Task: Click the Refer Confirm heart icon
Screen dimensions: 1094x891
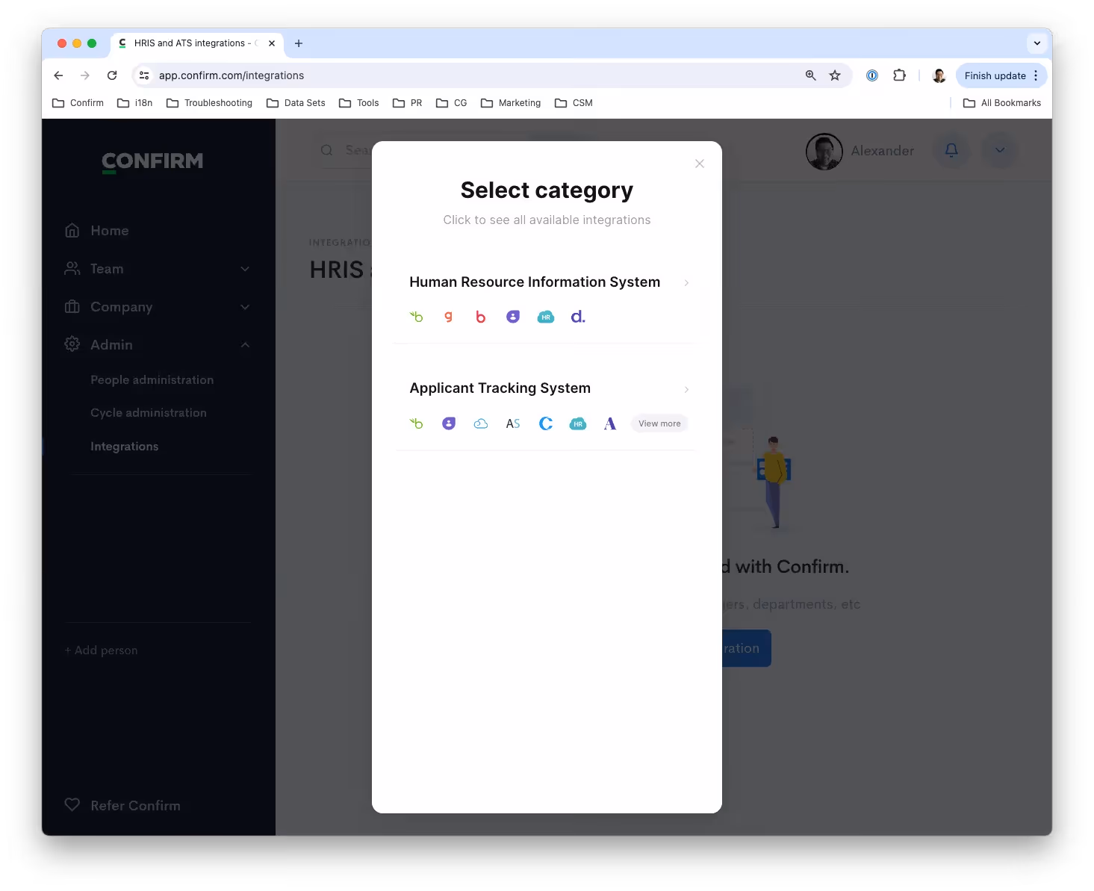Action: pyautogui.click(x=72, y=805)
